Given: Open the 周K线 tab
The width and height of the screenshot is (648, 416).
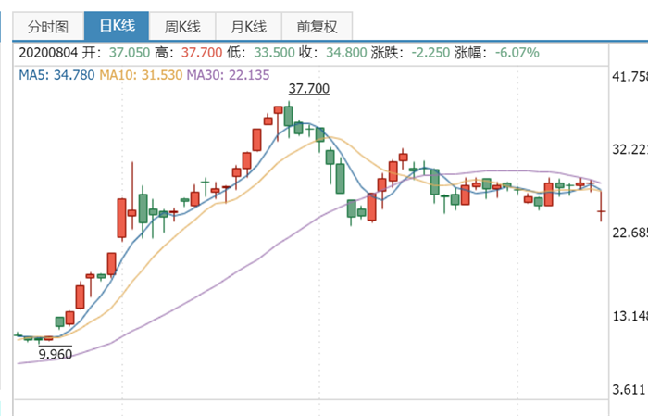Looking at the screenshot, I should coord(182,27).
